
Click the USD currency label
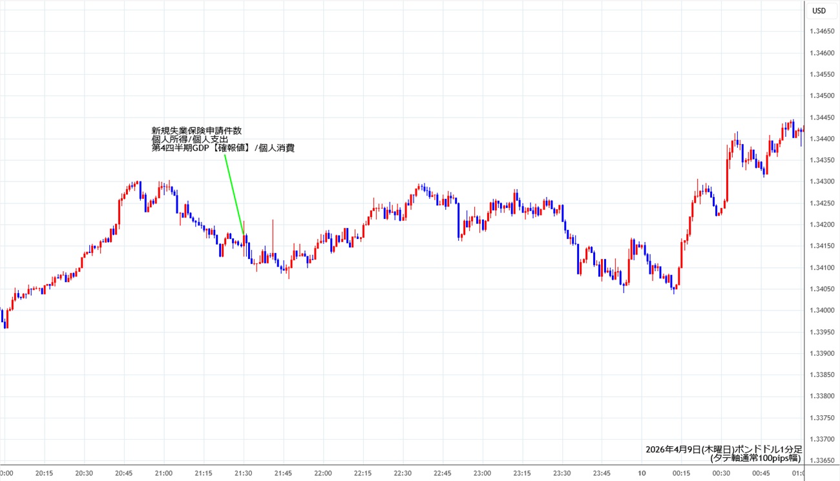pyautogui.click(x=819, y=10)
